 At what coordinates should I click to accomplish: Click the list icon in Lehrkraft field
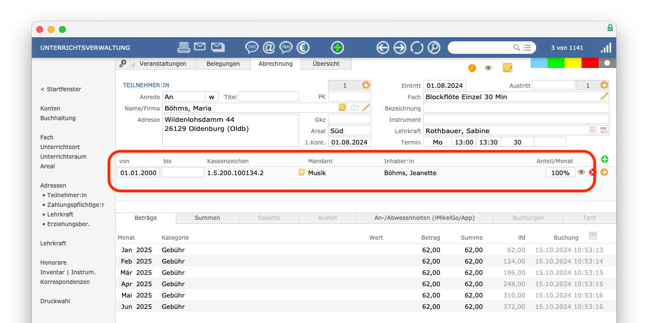click(x=592, y=130)
